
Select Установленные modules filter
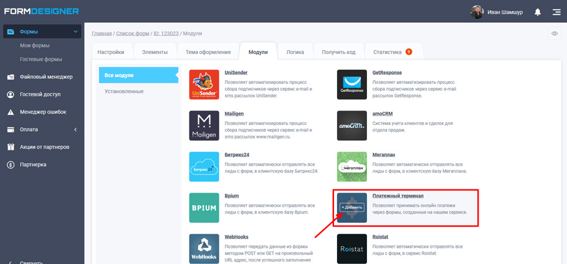[124, 91]
